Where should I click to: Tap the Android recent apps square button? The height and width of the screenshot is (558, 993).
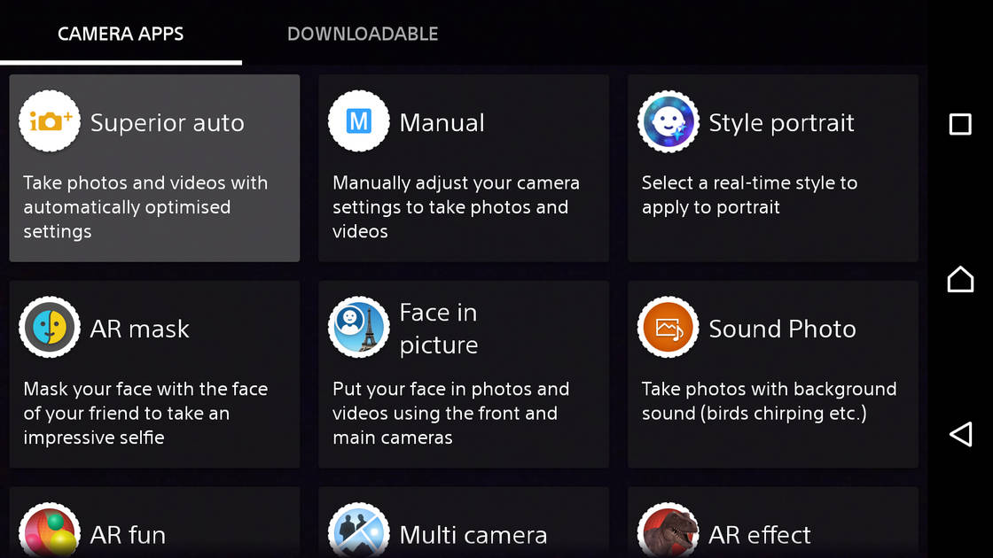pyautogui.click(x=960, y=124)
